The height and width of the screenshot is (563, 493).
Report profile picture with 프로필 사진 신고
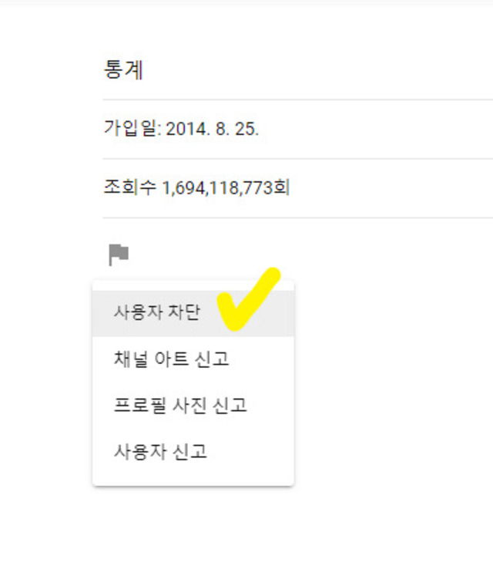(x=193, y=405)
